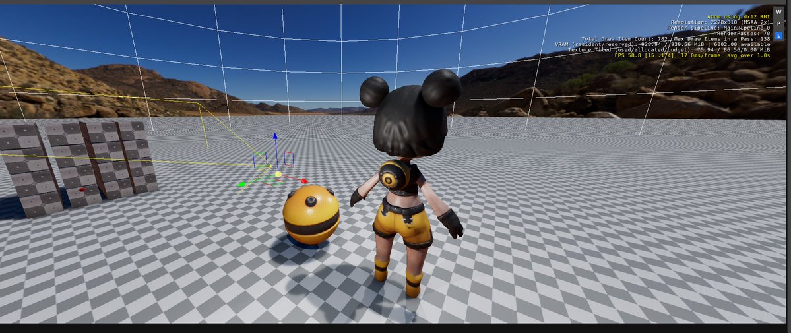Viewport: 791px width, 333px height.
Task: Click the 'Texture Tiled' stats line
Action: pyautogui.click(x=669, y=50)
